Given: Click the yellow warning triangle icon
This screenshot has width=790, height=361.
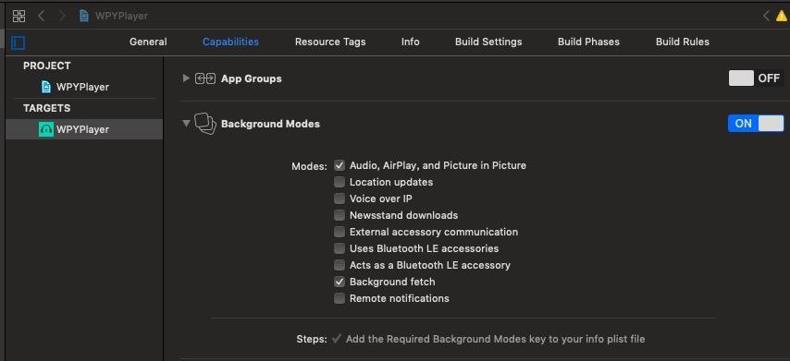Looking at the screenshot, I should pyautogui.click(x=782, y=16).
